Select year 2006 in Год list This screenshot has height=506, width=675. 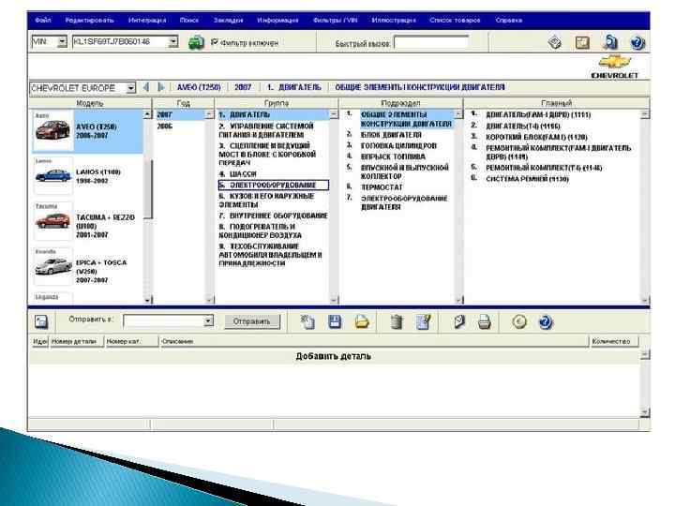[x=164, y=126]
